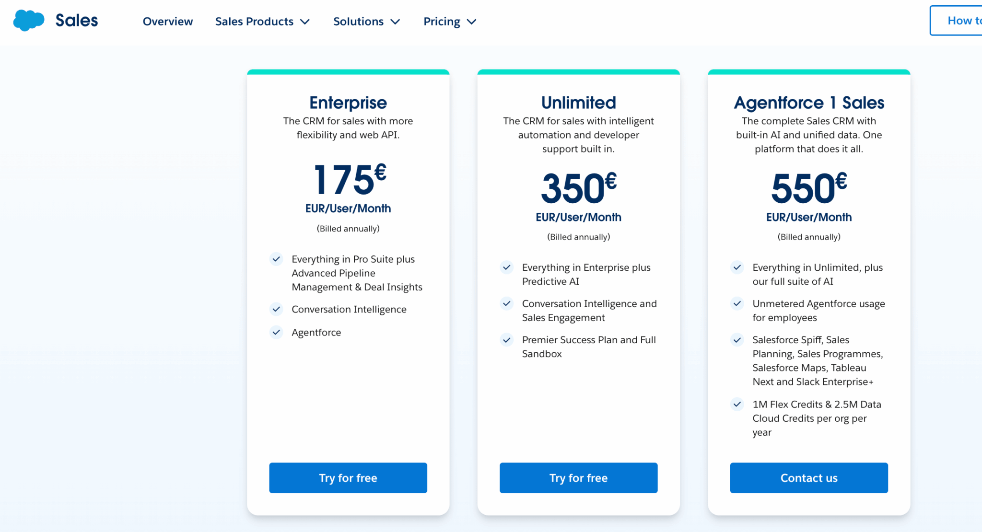Click the Salesforce cloud logo

(29, 21)
